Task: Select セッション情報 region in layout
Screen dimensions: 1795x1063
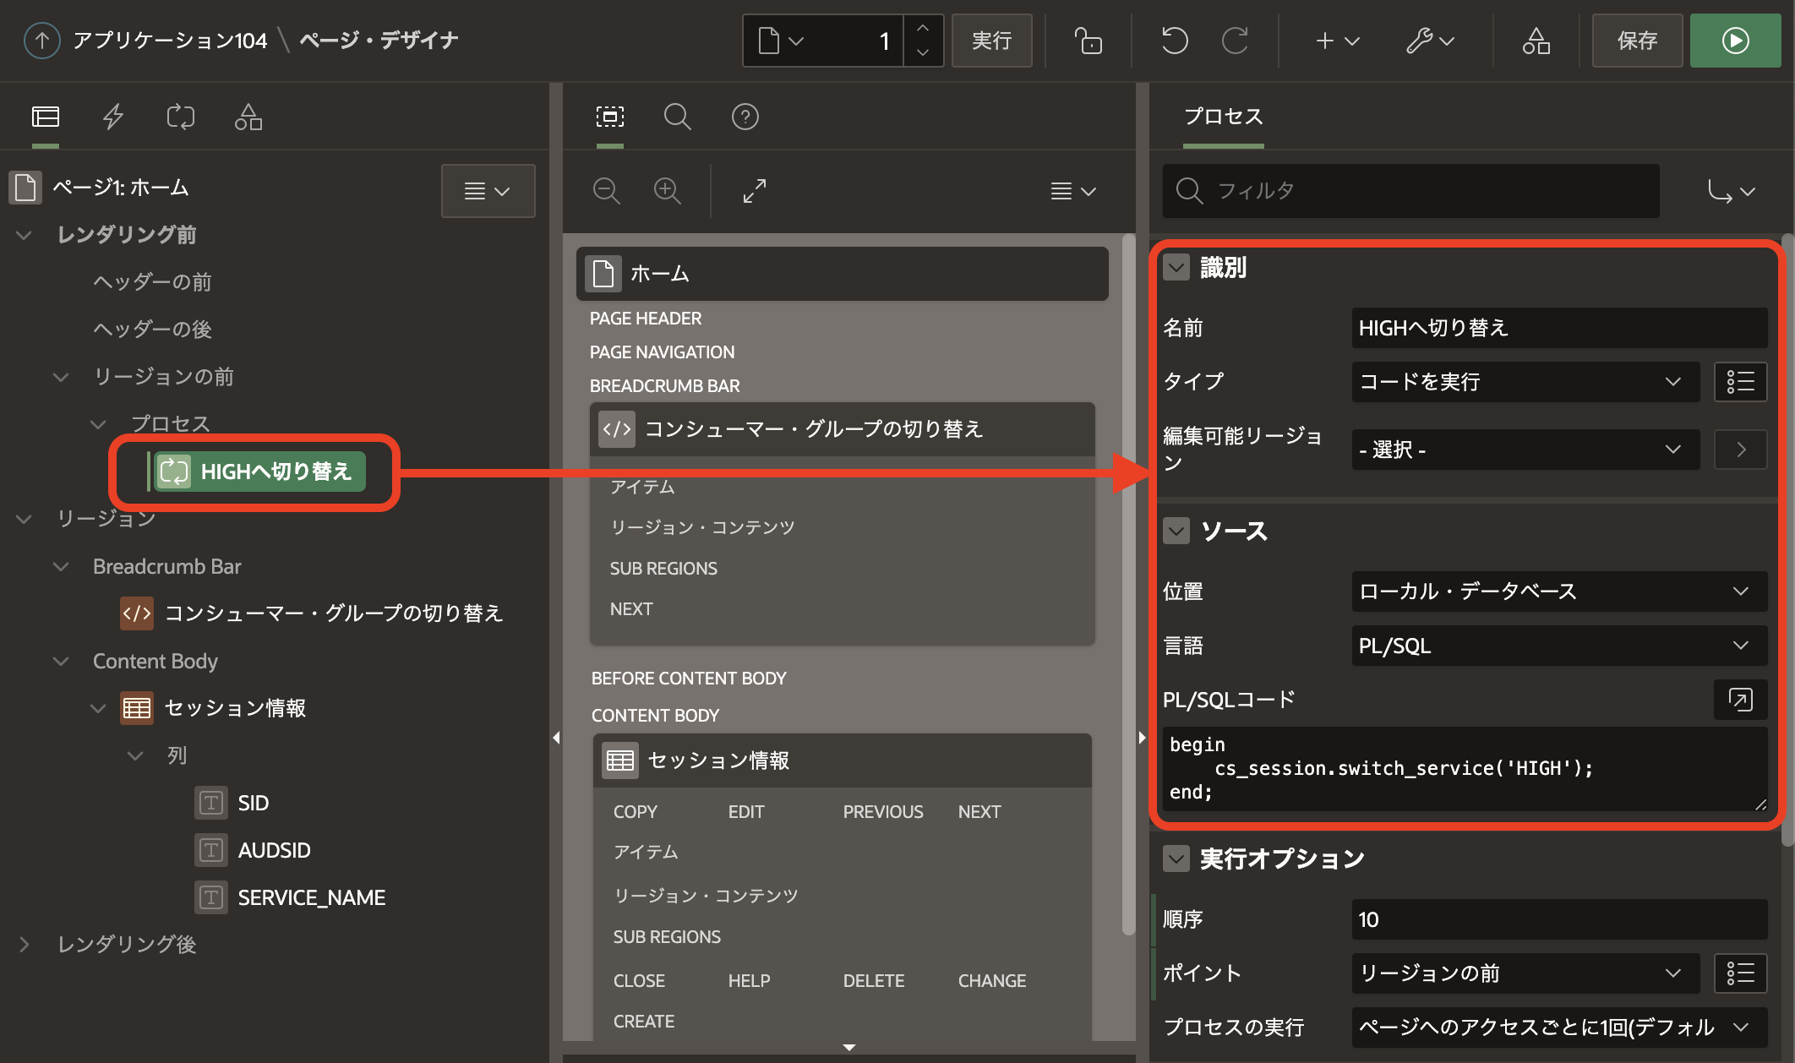Action: [x=843, y=760]
